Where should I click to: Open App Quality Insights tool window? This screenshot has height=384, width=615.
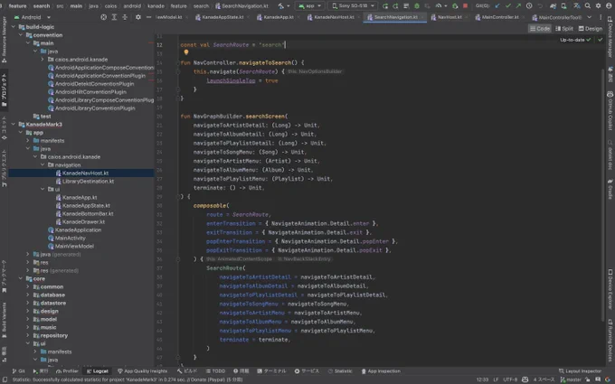click(142, 371)
